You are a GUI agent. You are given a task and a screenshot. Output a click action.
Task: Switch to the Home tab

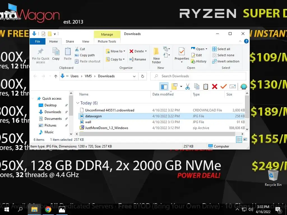point(54,41)
